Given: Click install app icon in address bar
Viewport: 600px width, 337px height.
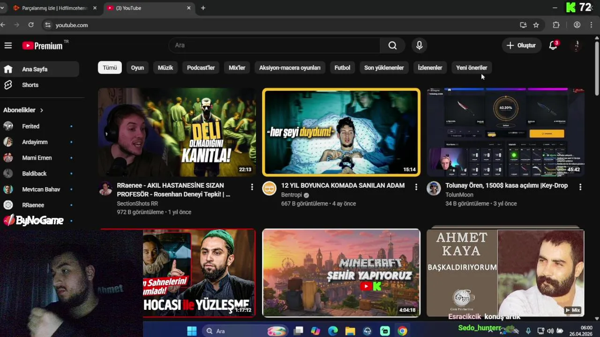Looking at the screenshot, I should [523, 25].
